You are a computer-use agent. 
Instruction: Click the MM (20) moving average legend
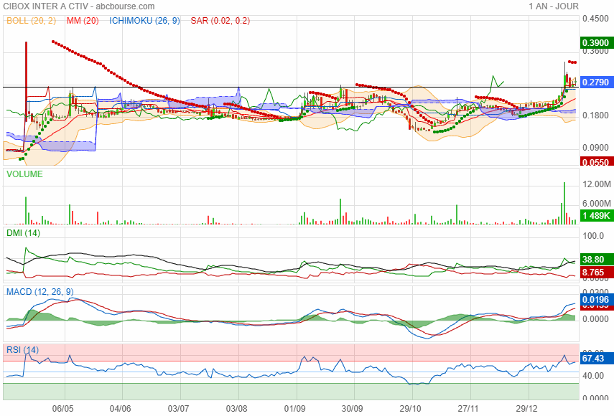click(83, 21)
